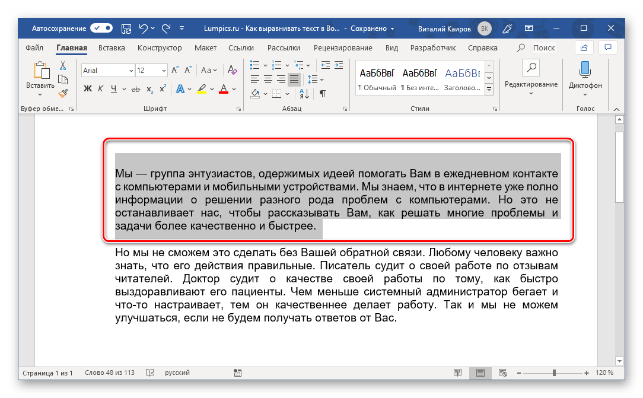Cut selection with the scissors icon
Viewport: 643px width, 398px height.
(62, 65)
